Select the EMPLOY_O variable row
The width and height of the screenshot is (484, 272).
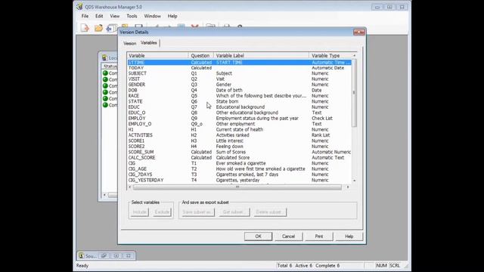coord(239,124)
